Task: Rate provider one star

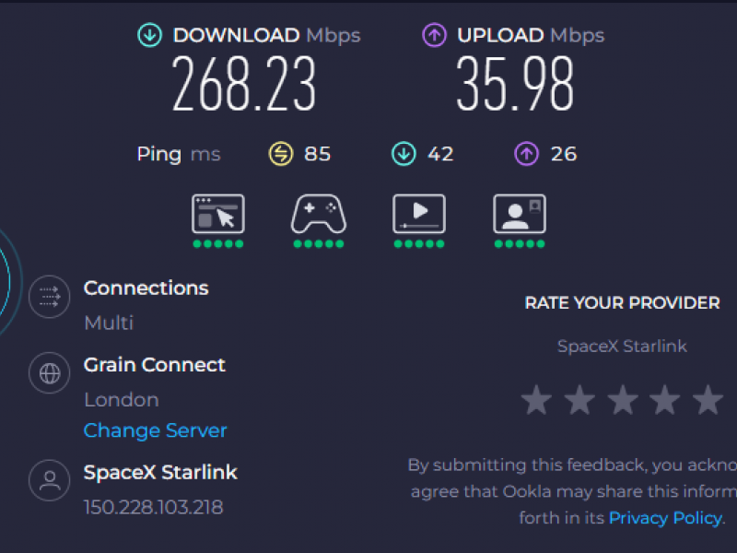Action: 536,401
